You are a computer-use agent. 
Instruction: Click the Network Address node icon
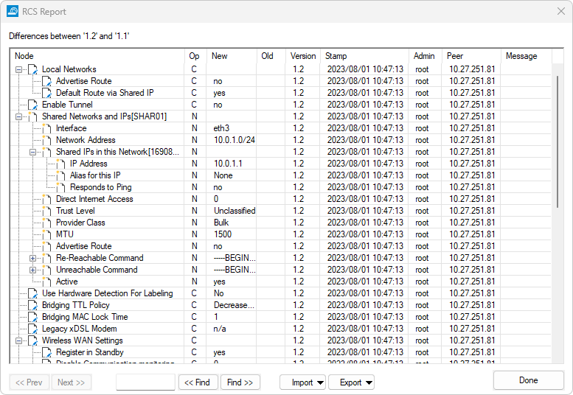click(x=46, y=140)
